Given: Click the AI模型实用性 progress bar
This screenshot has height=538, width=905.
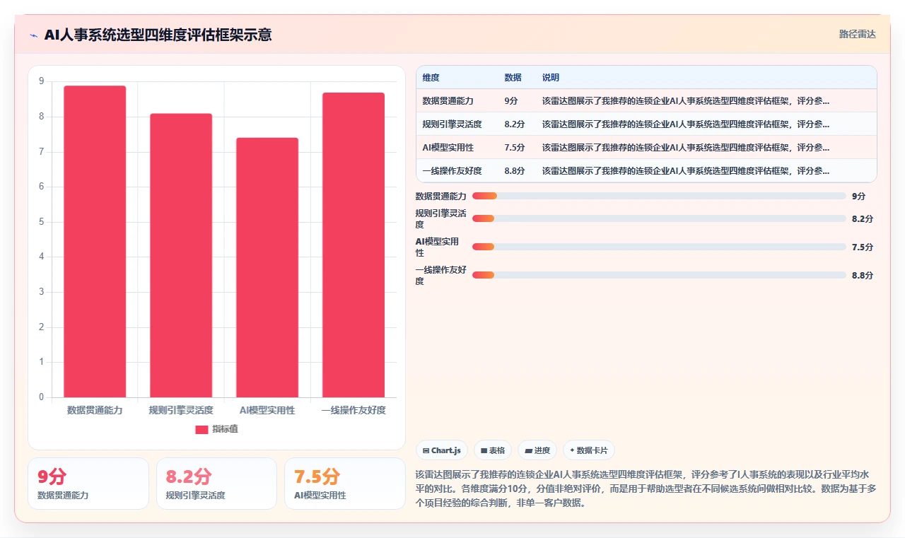Looking at the screenshot, I should (659, 247).
